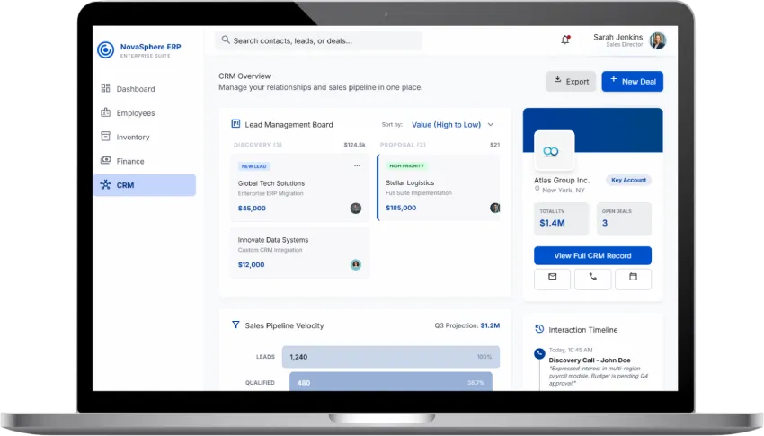Viewport: 764px width, 436px height.
Task: Open the Global Tech Solutions more options menu
Action: pyautogui.click(x=357, y=166)
